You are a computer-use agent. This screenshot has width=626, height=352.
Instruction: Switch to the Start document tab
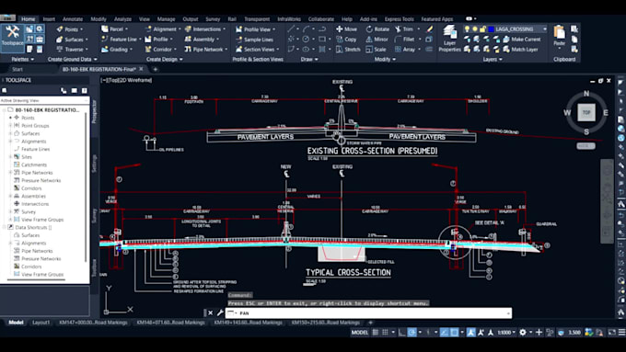pyautogui.click(x=17, y=69)
